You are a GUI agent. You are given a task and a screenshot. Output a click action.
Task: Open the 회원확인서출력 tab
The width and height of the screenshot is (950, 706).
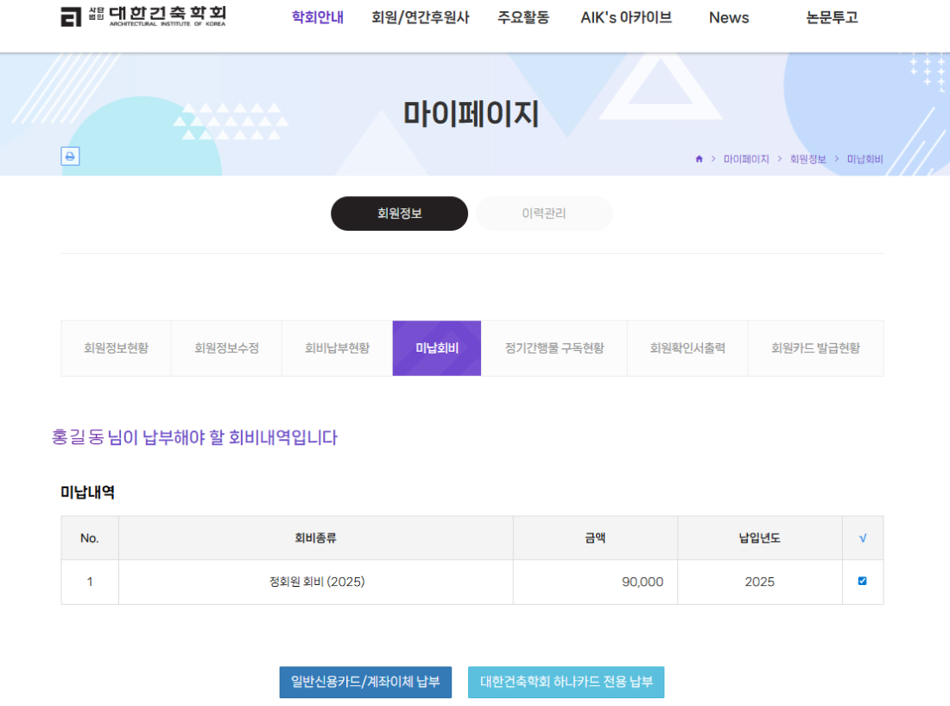[x=687, y=348]
